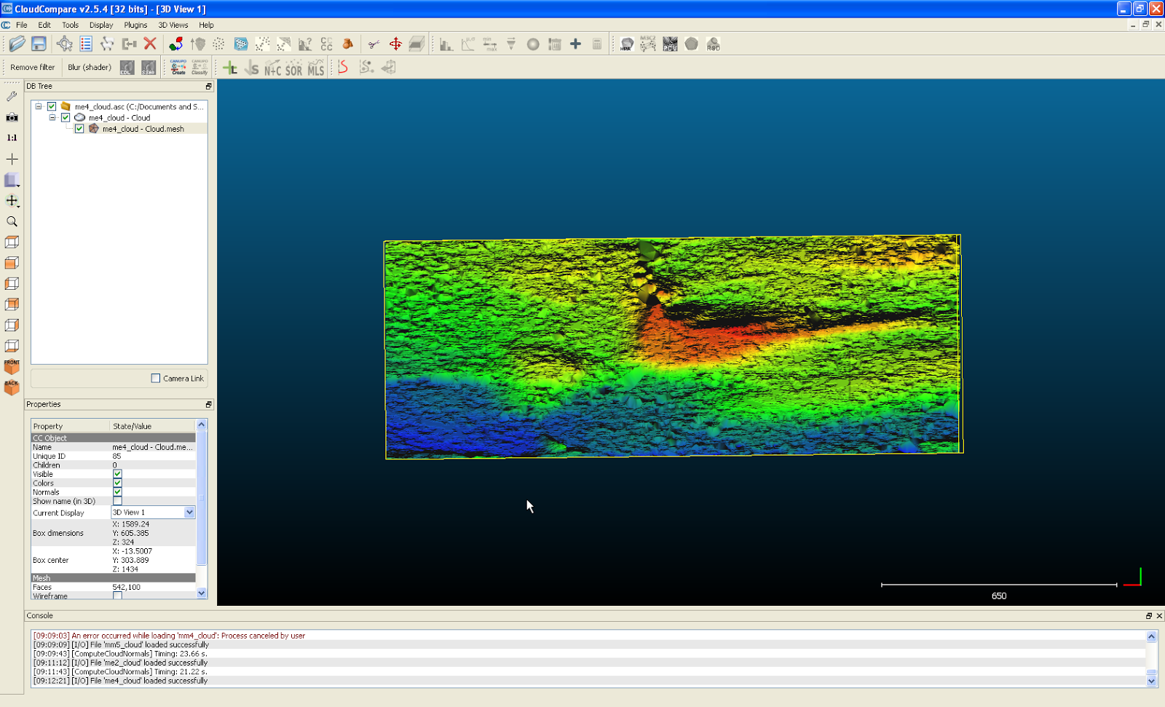Apply the MLS smoothing filter
Image resolution: width=1165 pixels, height=707 pixels.
coord(315,68)
